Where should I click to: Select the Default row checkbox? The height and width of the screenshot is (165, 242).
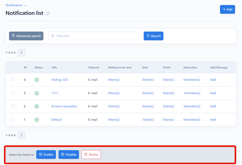13,120
